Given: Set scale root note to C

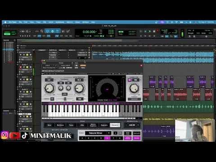Looking at the screenshot, I should click(x=94, y=138).
